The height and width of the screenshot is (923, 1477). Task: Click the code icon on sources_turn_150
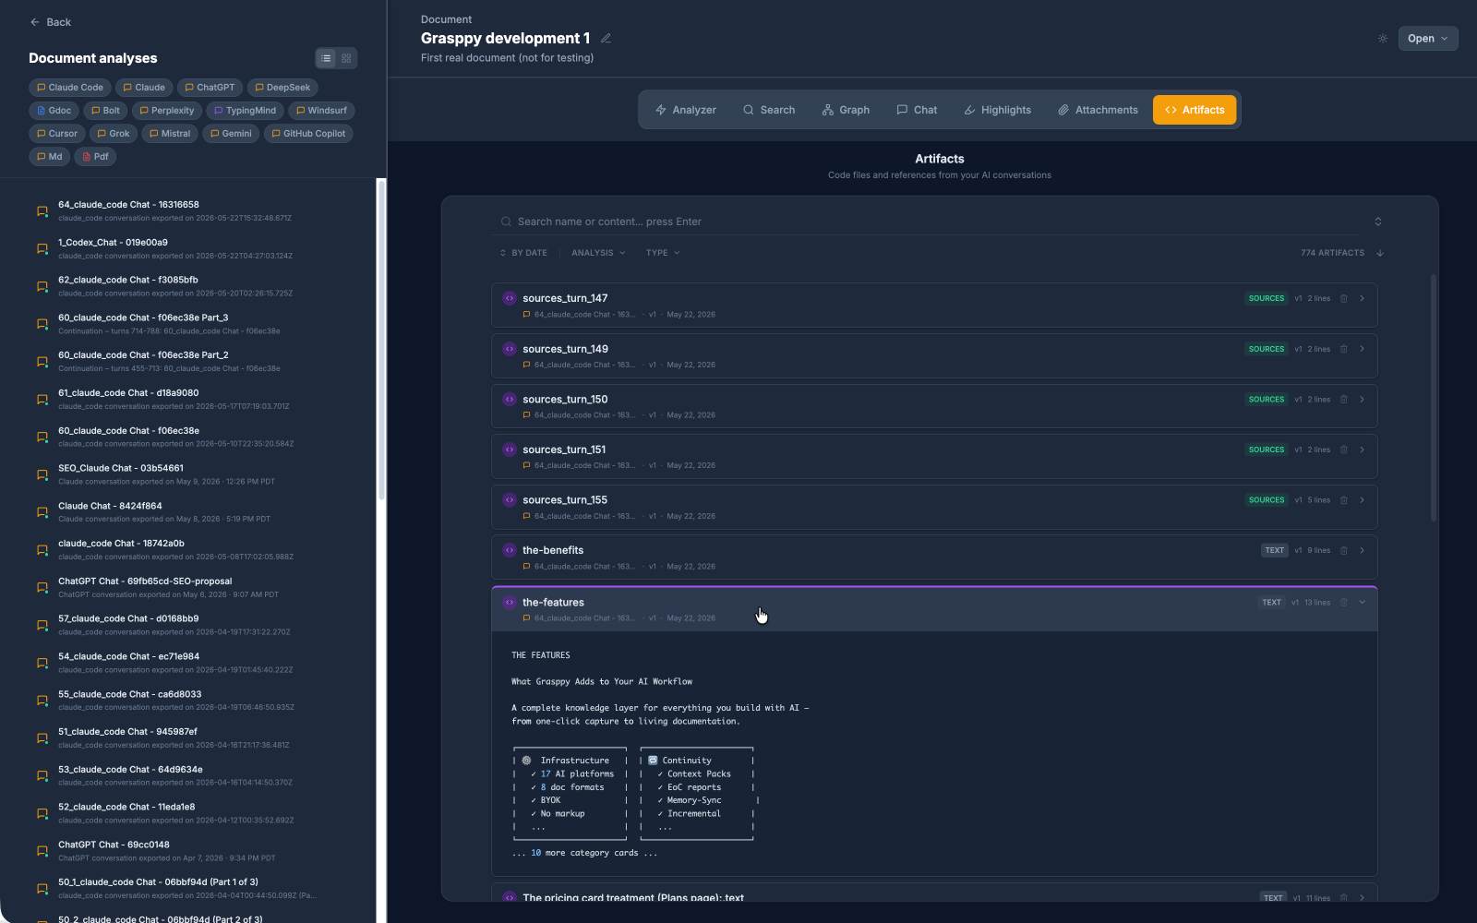[510, 399]
